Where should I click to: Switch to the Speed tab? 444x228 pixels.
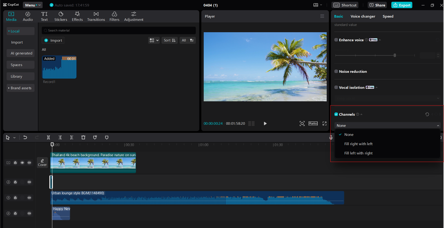388,16
